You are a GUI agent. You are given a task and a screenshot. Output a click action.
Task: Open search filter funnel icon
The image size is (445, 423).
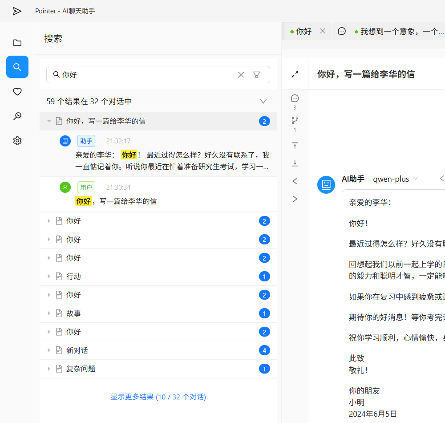click(257, 75)
